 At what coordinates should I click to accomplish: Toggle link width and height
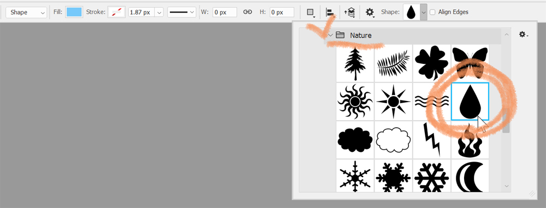[247, 12]
